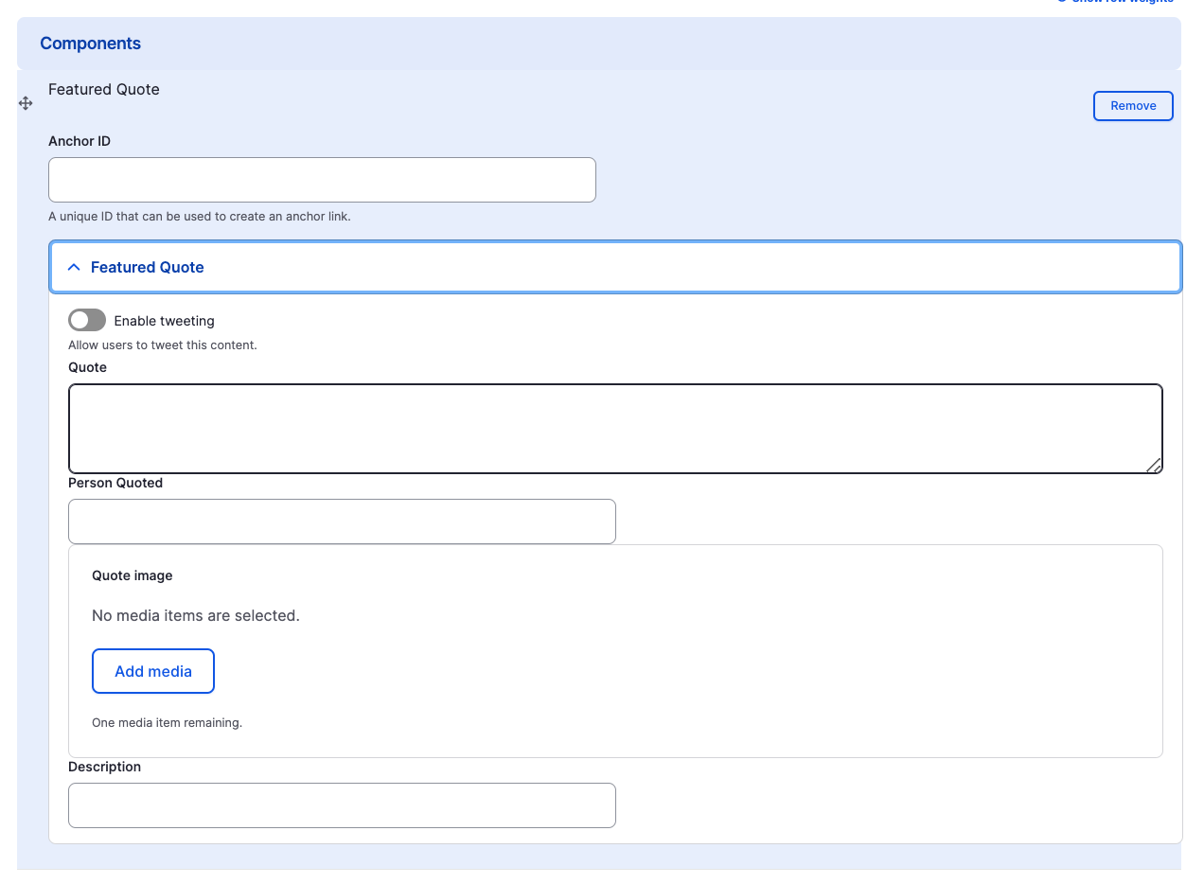
Task: Click the Description label
Action: 105,767
